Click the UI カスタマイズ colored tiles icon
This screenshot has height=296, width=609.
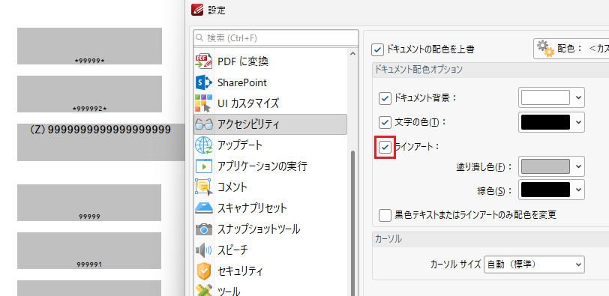click(x=203, y=103)
